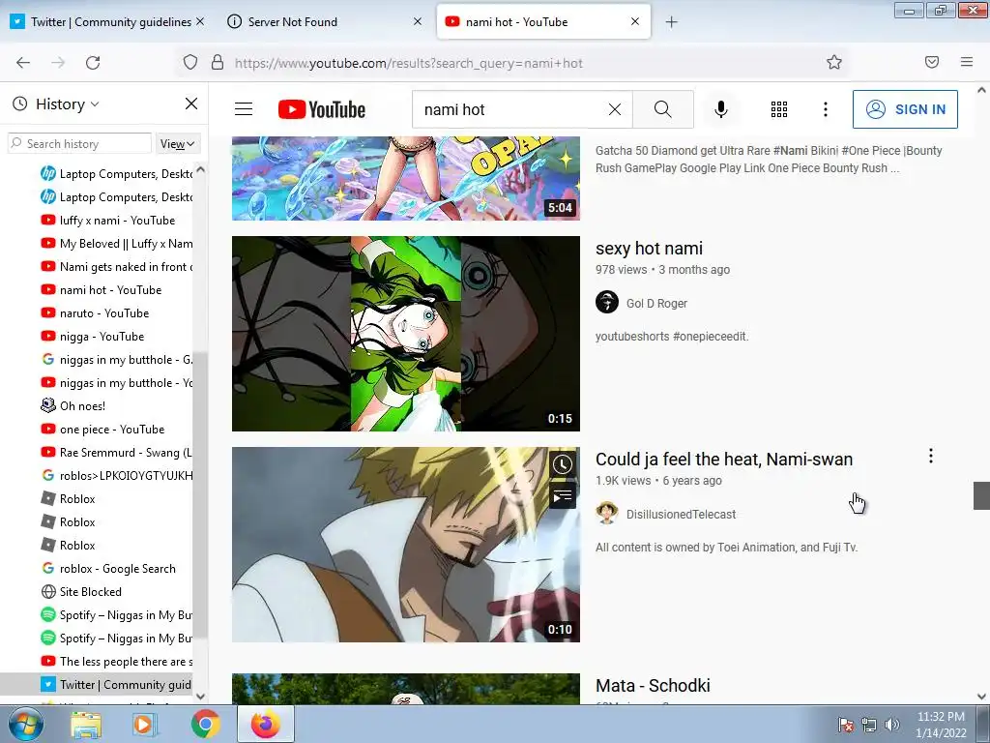The width and height of the screenshot is (990, 743).
Task: Switch to Twitter Community guidelines tab
Action: pos(110,22)
